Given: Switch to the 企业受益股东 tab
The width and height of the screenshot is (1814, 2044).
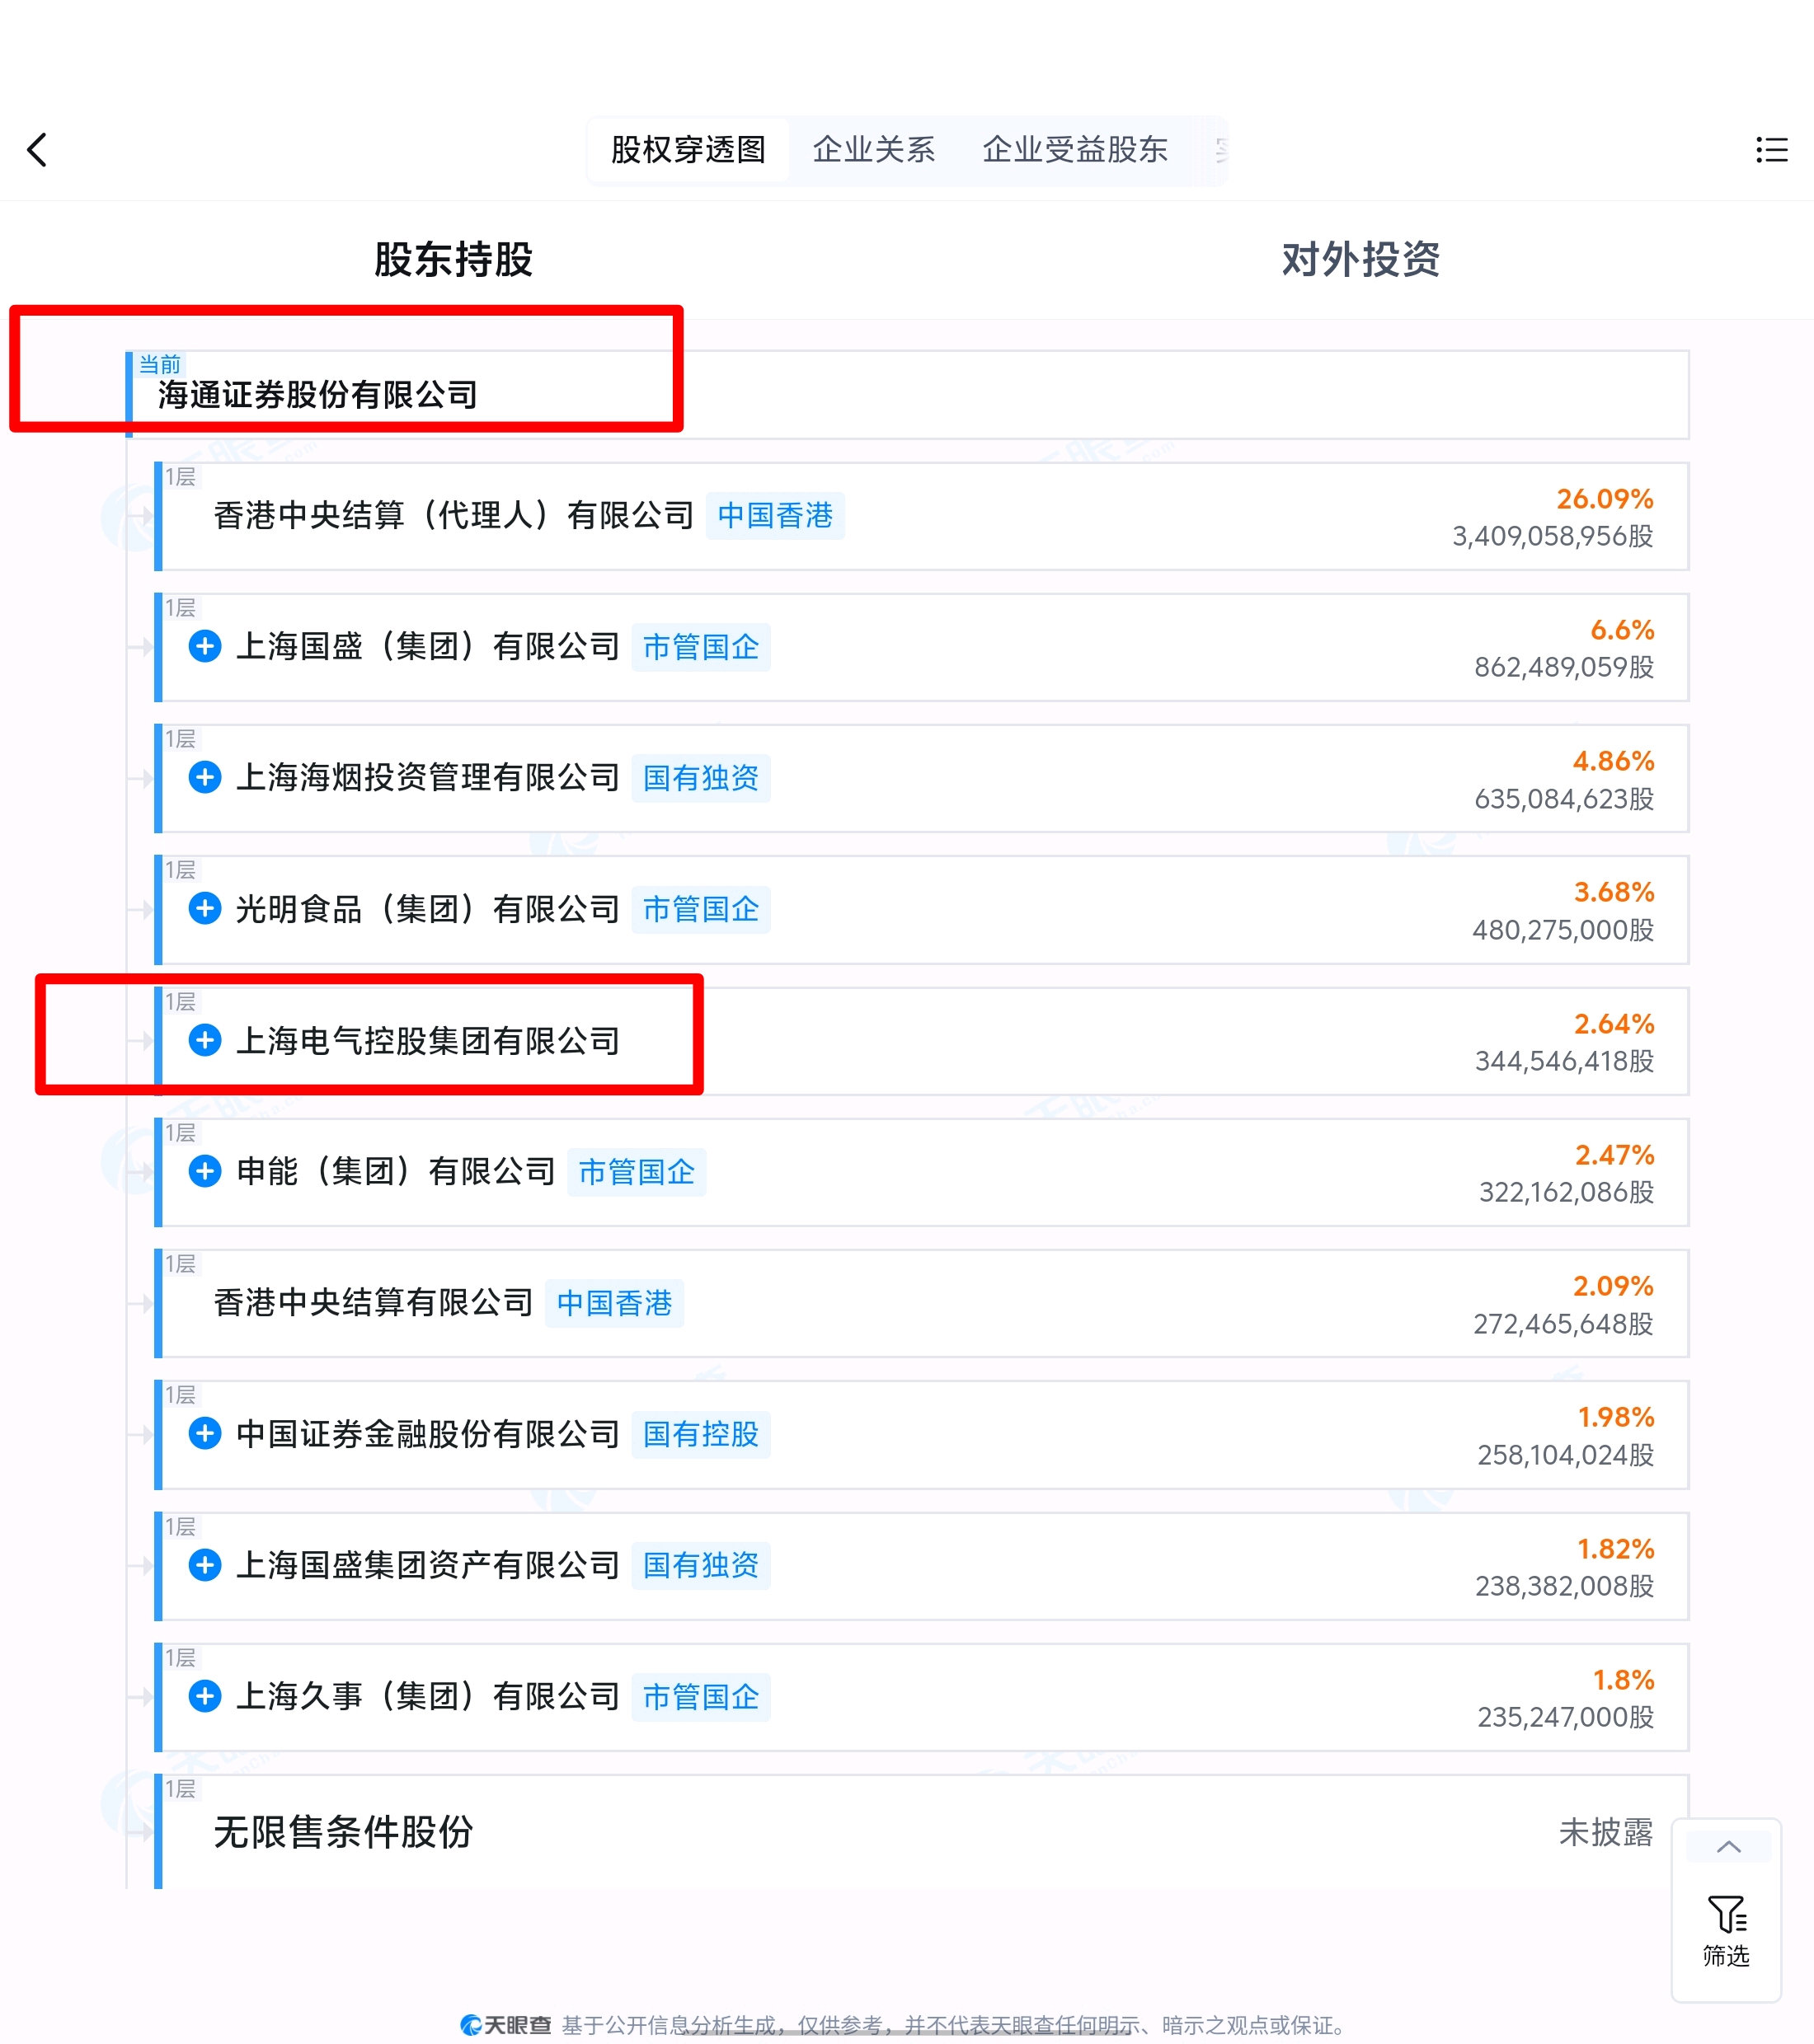Looking at the screenshot, I should pos(1074,150).
